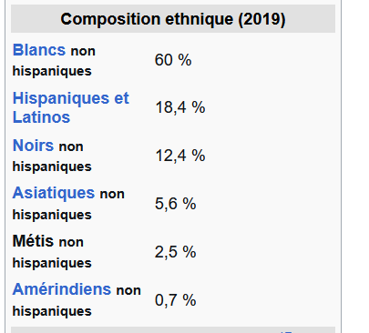Click the 60 % value

point(173,60)
